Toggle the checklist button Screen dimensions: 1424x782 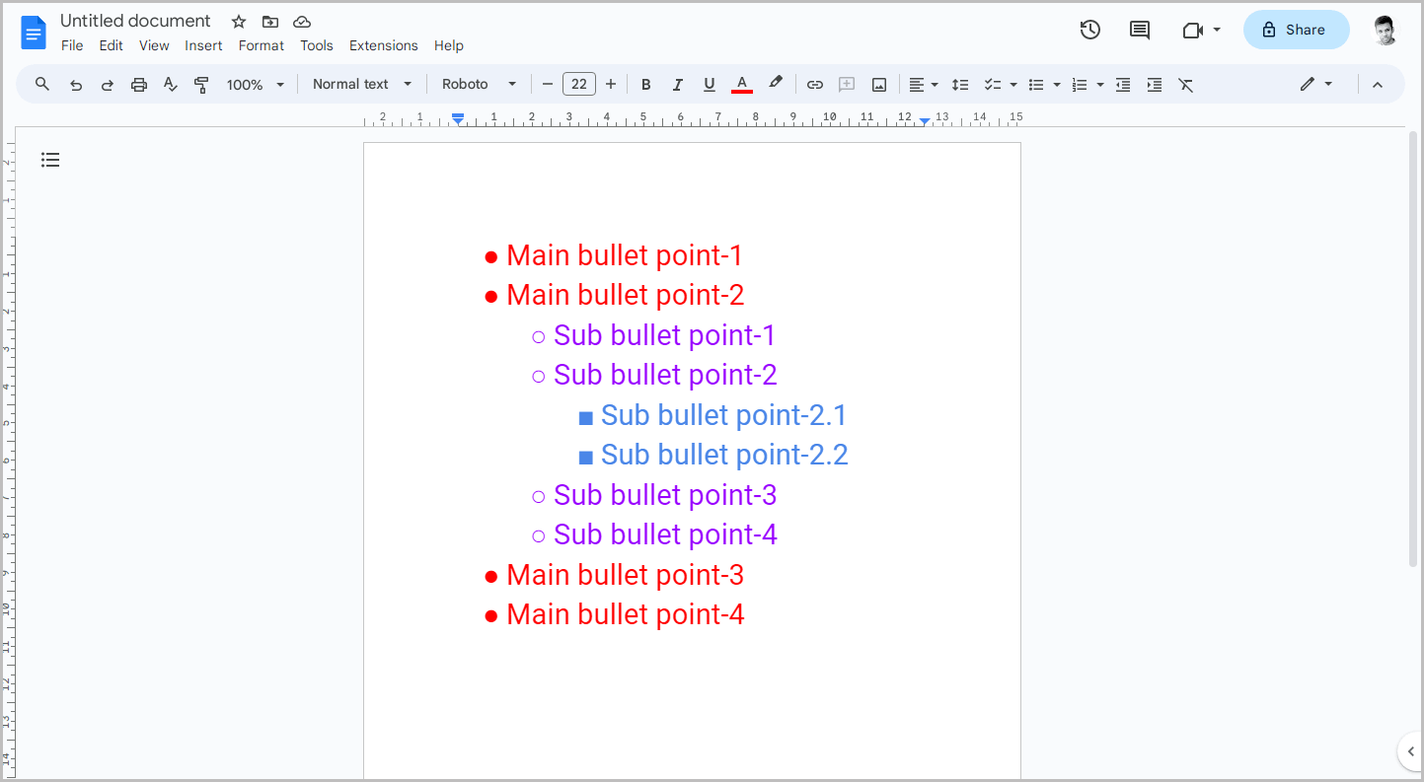993,85
